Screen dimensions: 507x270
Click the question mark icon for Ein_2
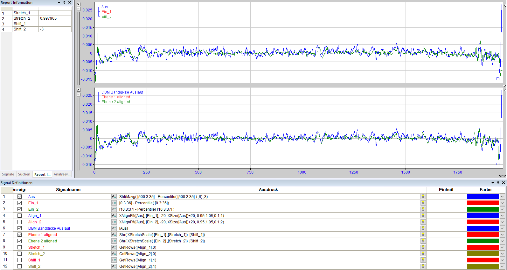(423, 209)
